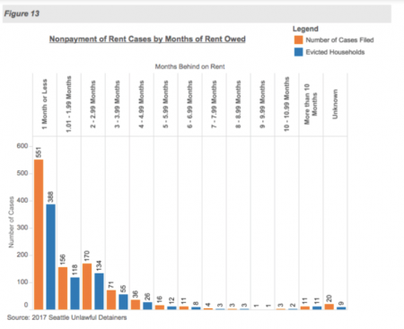
Task: Click the More than 10 Months column header
Action: point(311,104)
